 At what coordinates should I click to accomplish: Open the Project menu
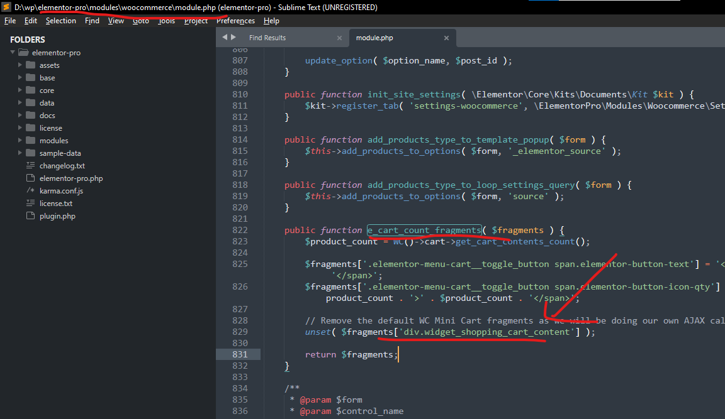(196, 21)
